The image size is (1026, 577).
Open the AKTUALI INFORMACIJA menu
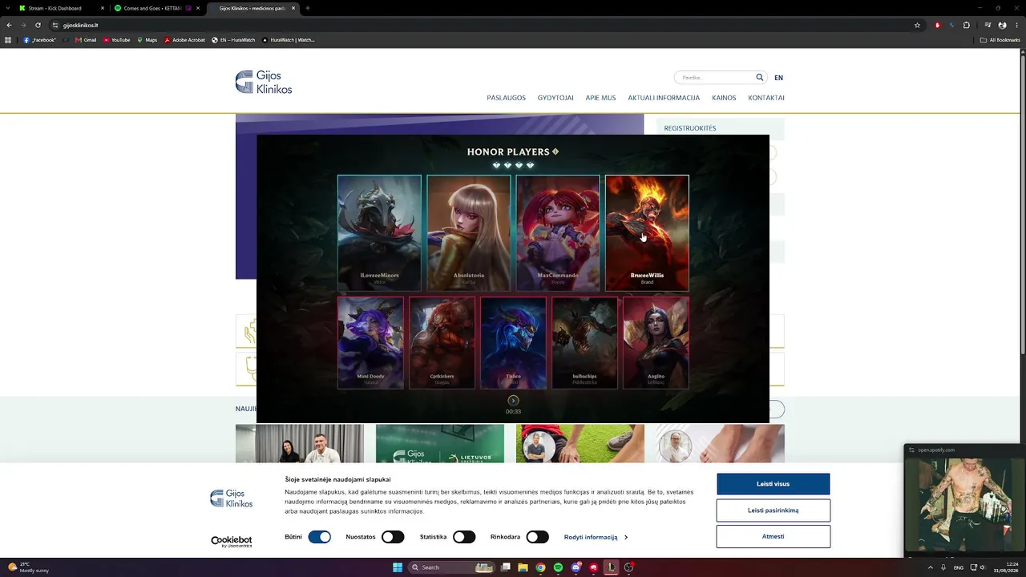(664, 98)
